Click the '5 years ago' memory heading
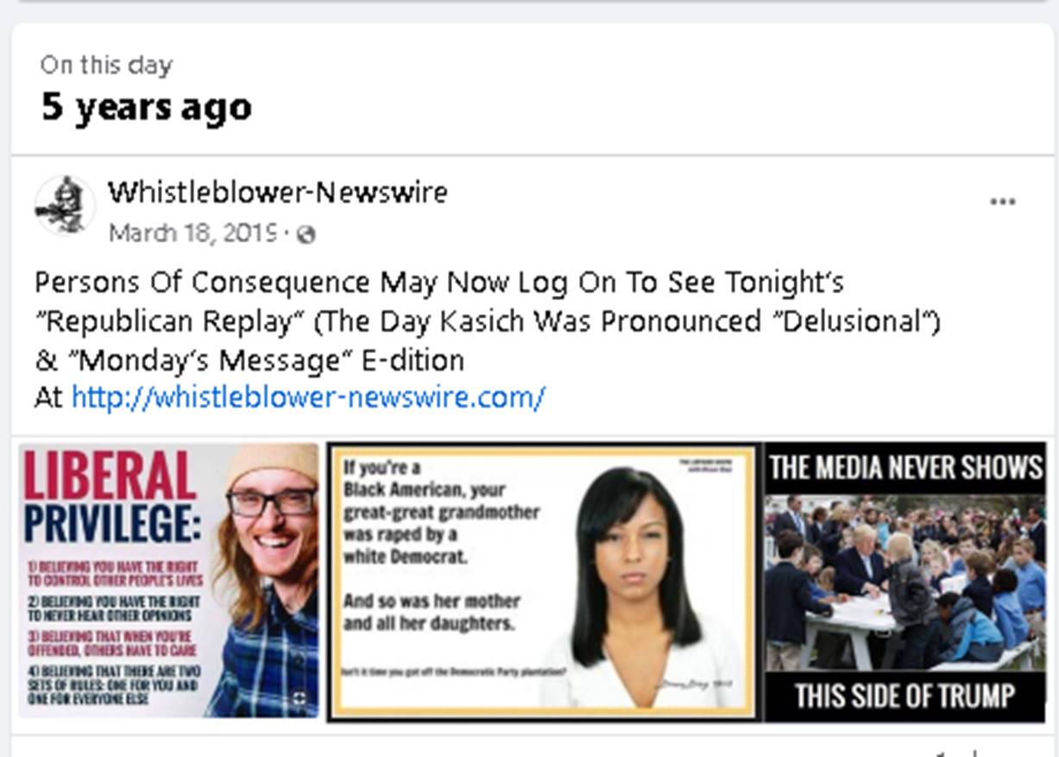The height and width of the screenshot is (757, 1059). click(147, 107)
